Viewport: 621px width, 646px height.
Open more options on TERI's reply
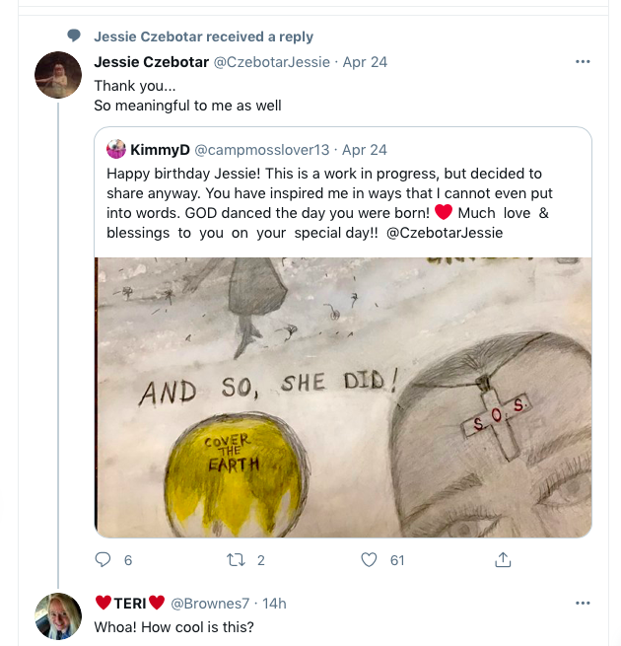[x=583, y=603]
